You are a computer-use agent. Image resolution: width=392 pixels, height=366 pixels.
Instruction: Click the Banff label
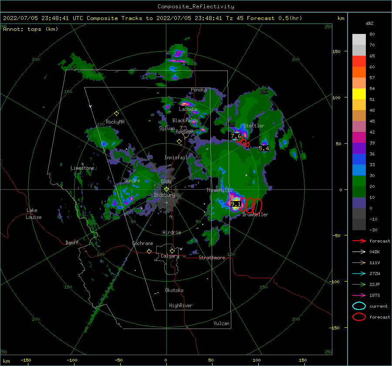[x=72, y=243]
